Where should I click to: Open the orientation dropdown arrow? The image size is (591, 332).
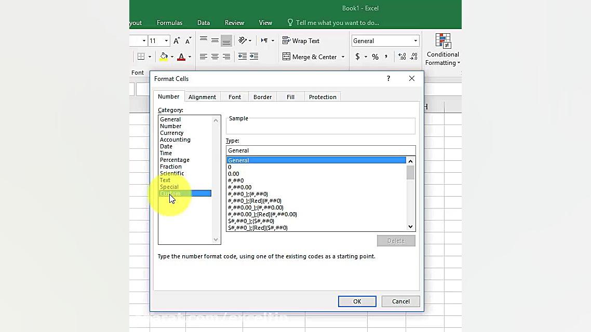(250, 40)
